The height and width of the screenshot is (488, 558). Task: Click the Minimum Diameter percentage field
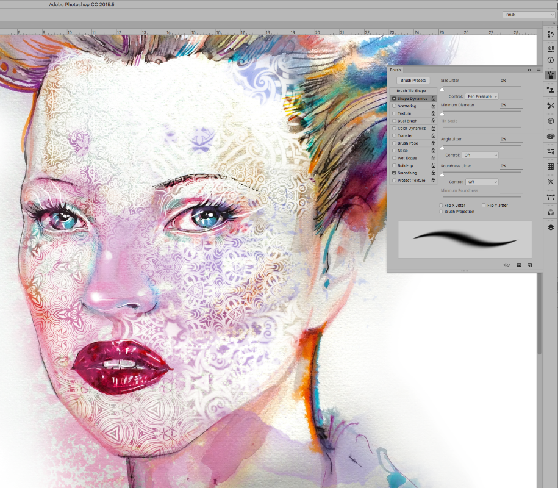pyautogui.click(x=511, y=105)
